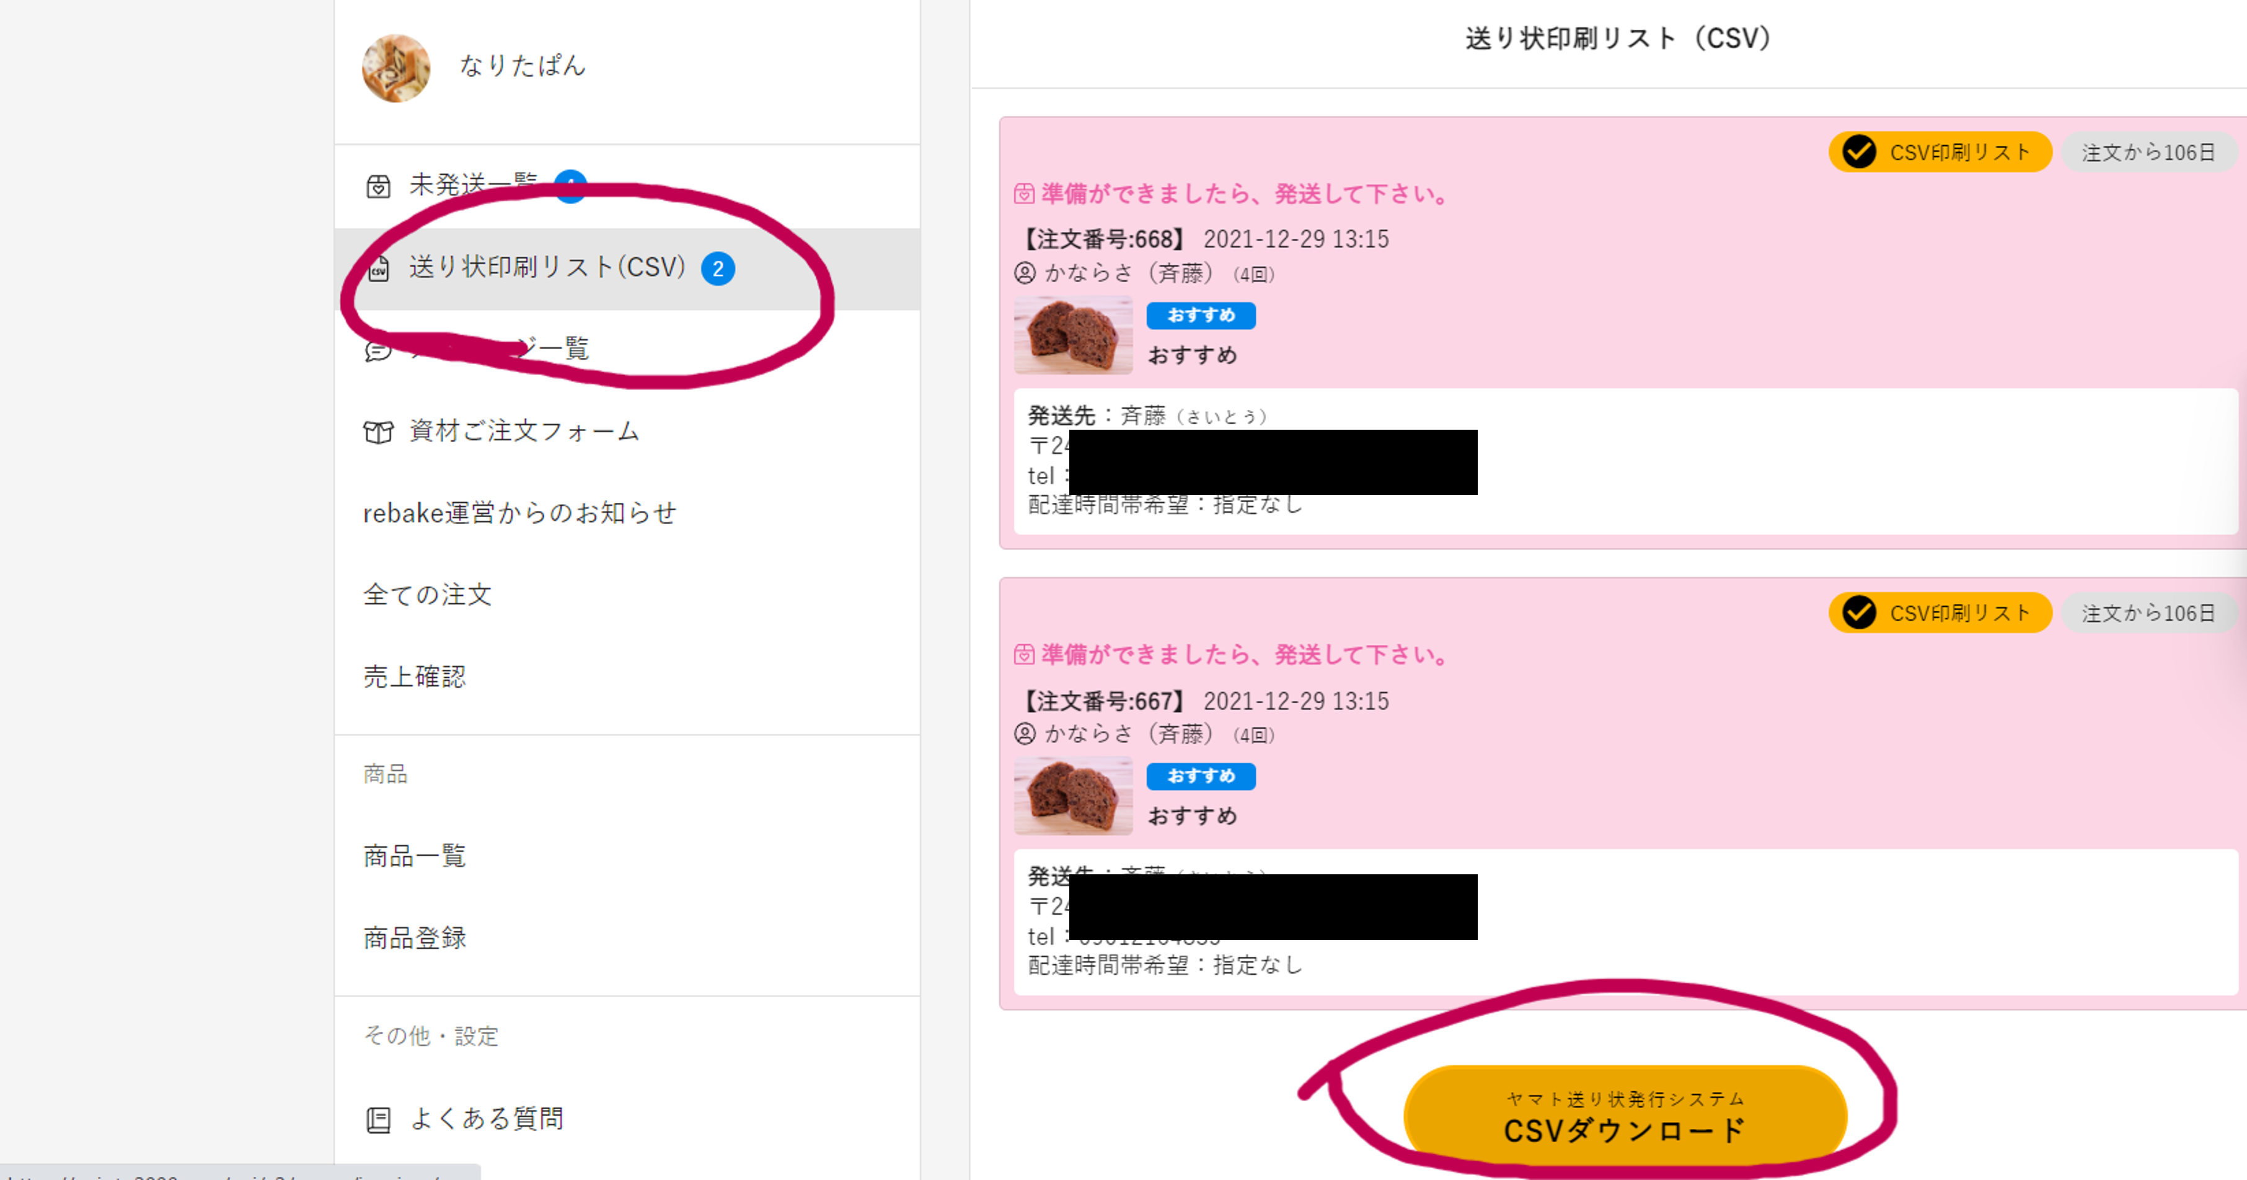Open the 商品一覧 page
The height and width of the screenshot is (1180, 2247).
414,855
